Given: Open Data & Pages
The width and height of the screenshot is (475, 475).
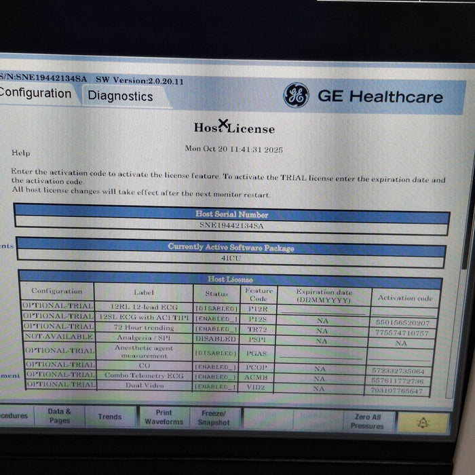Looking at the screenshot, I should point(60,415).
